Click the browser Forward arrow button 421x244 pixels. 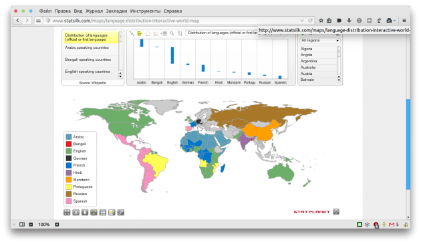[x=27, y=21]
